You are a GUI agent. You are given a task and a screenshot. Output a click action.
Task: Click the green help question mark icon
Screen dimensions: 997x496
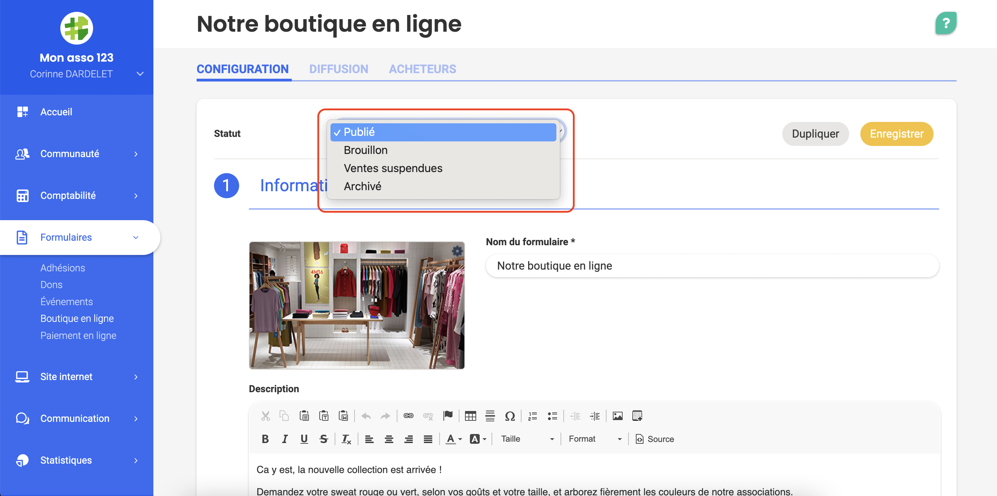pyautogui.click(x=946, y=23)
